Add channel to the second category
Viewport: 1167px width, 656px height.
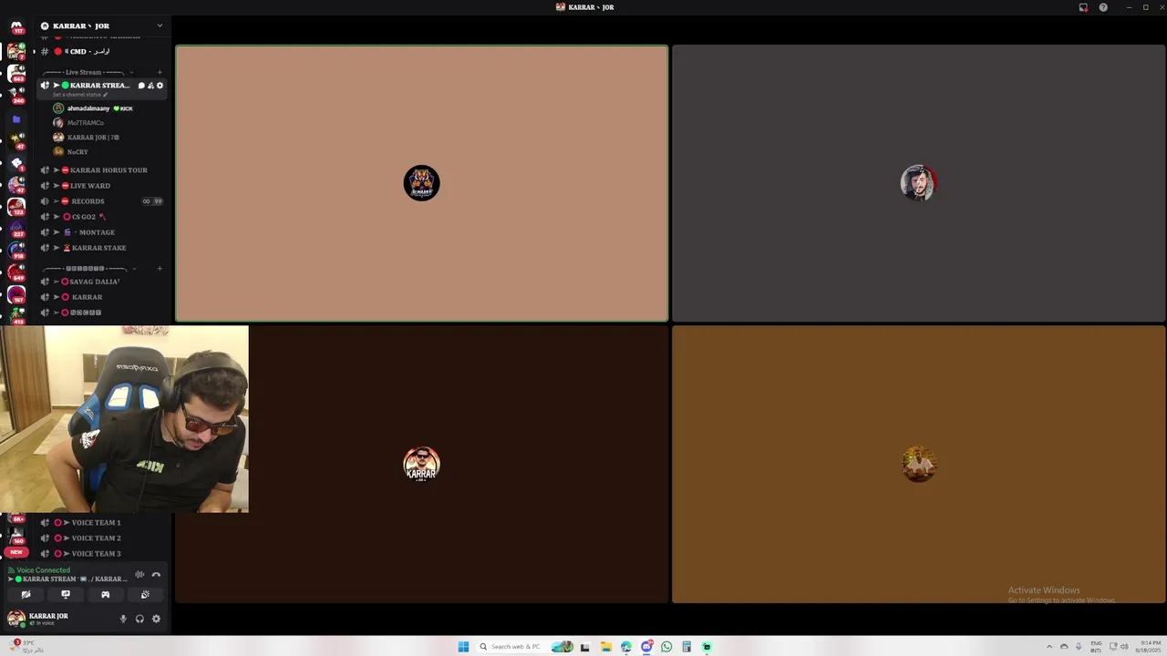(160, 269)
